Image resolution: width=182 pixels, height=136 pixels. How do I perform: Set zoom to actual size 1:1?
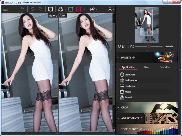pyautogui.click(x=128, y=47)
